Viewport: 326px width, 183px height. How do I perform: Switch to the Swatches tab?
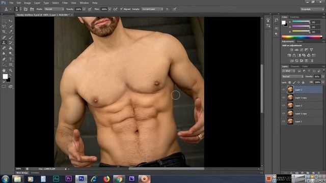click(294, 17)
